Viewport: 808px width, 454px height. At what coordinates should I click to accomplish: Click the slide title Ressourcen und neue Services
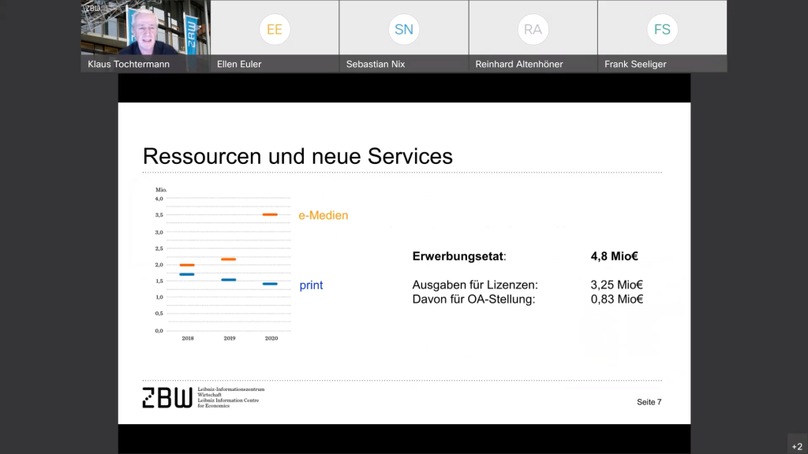(297, 156)
